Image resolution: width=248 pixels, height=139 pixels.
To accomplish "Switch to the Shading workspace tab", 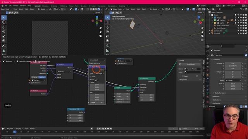I will [84, 6].
